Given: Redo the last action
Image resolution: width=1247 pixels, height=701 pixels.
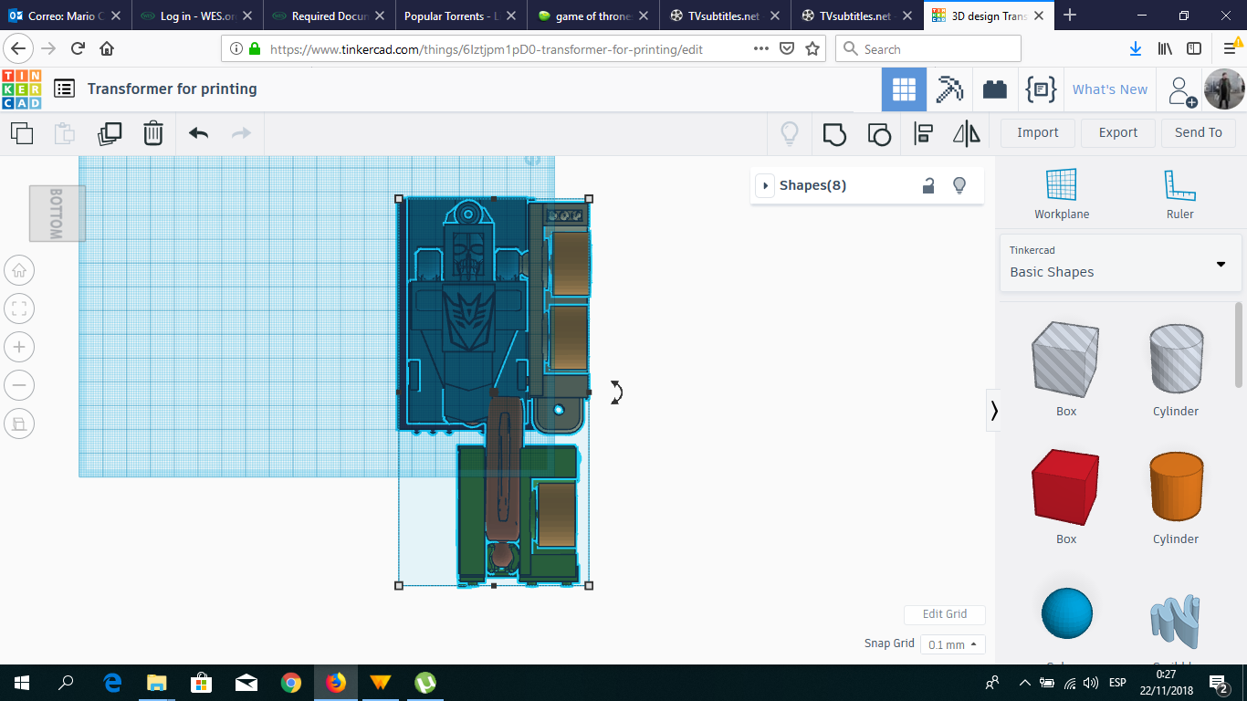Looking at the screenshot, I should tap(241, 133).
